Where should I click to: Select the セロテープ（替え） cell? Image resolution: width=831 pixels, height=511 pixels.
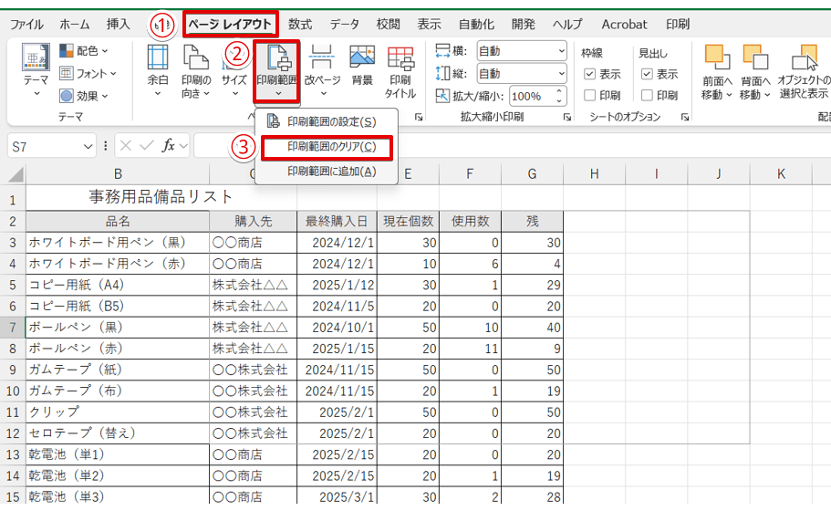point(118,433)
